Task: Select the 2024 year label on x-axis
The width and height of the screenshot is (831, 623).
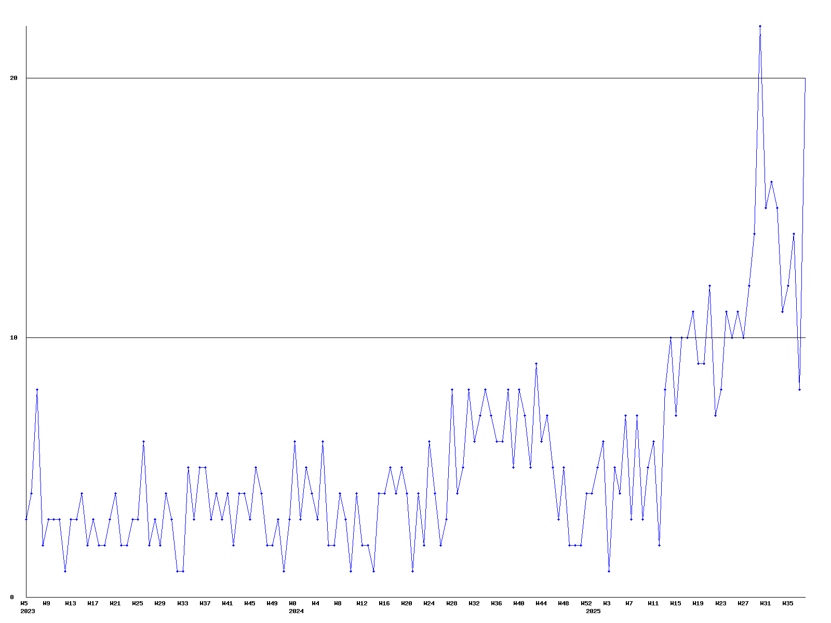Action: click(x=296, y=611)
